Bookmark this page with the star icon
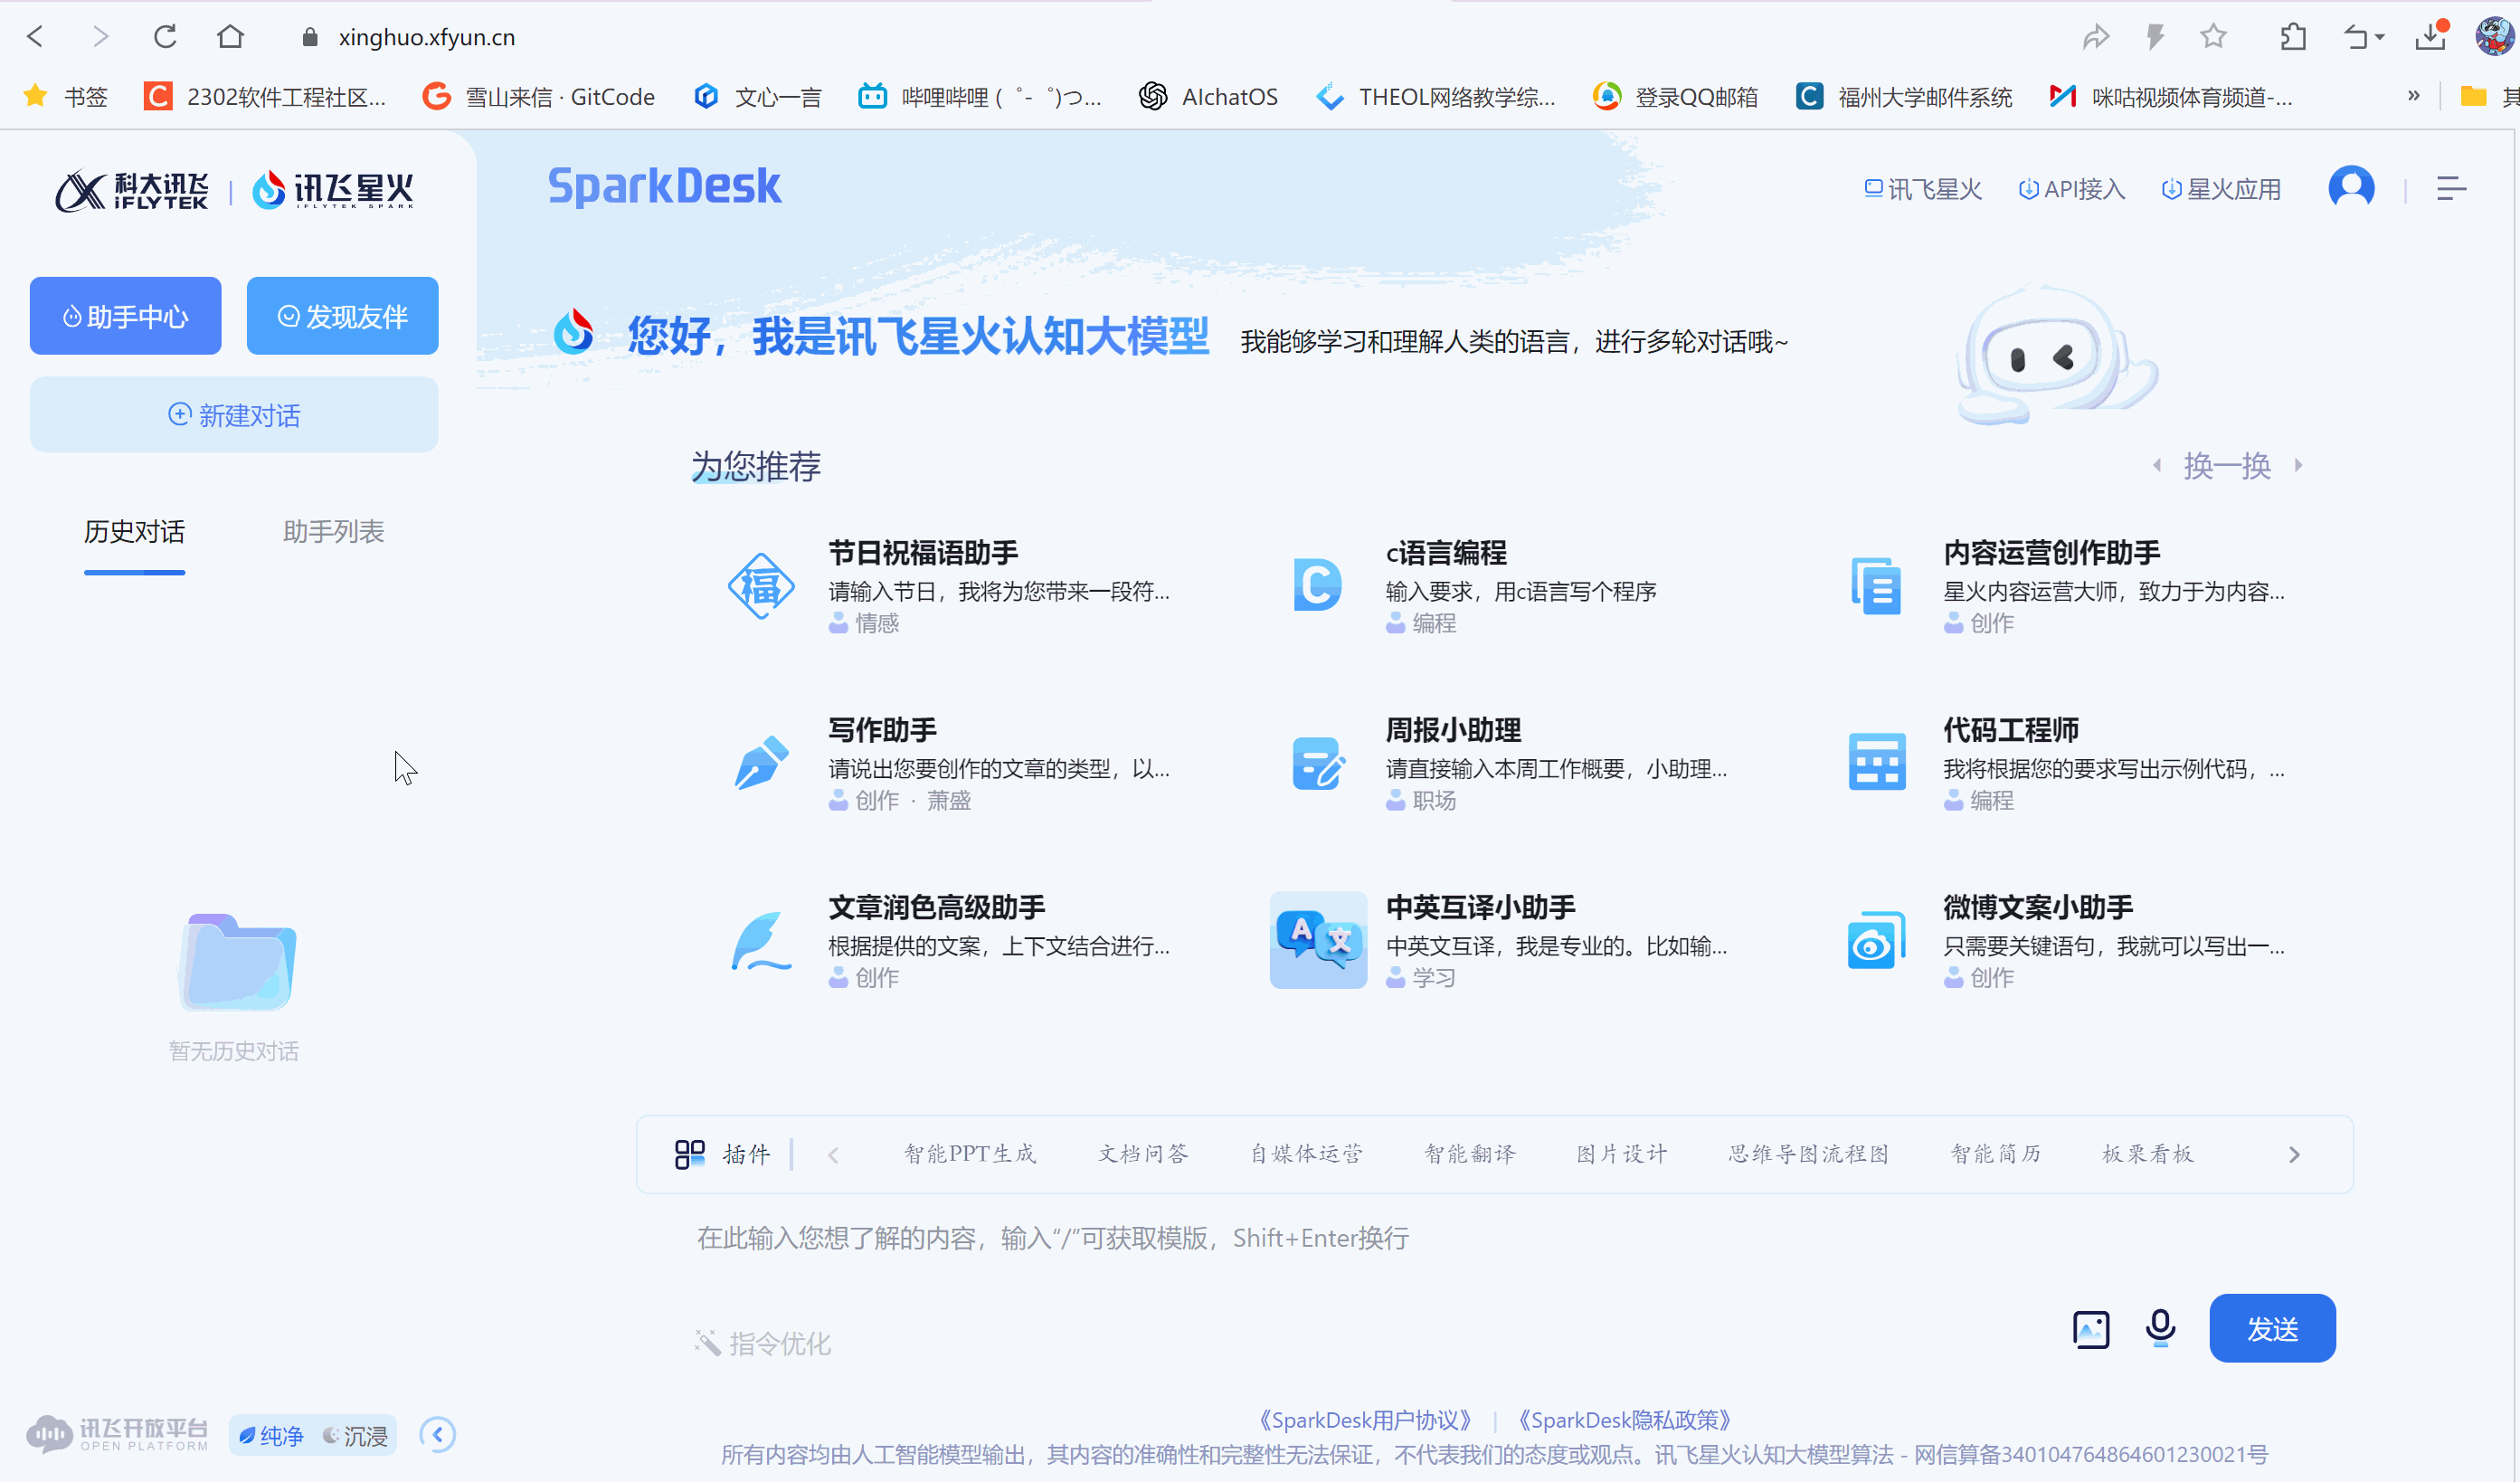Image resolution: width=2520 pixels, height=1482 pixels. click(x=2214, y=37)
